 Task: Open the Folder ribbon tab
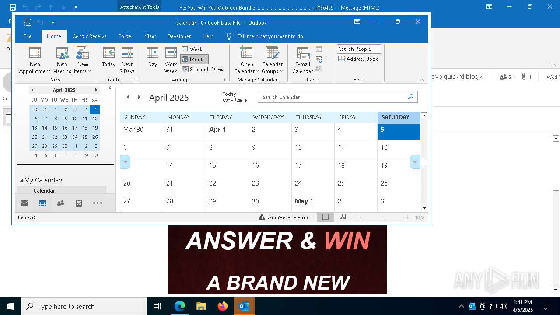pyautogui.click(x=126, y=36)
